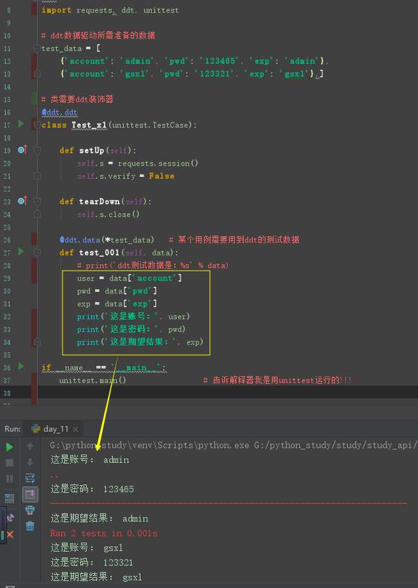Click the gray Stop square in Run panel
The width and height of the screenshot is (418, 588).
pyautogui.click(x=10, y=463)
